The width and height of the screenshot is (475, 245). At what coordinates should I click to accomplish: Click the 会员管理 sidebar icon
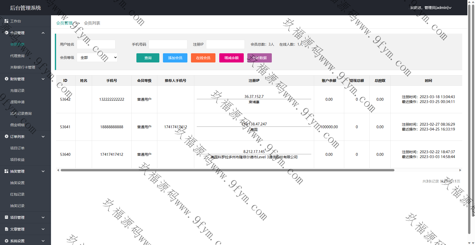click(6, 33)
